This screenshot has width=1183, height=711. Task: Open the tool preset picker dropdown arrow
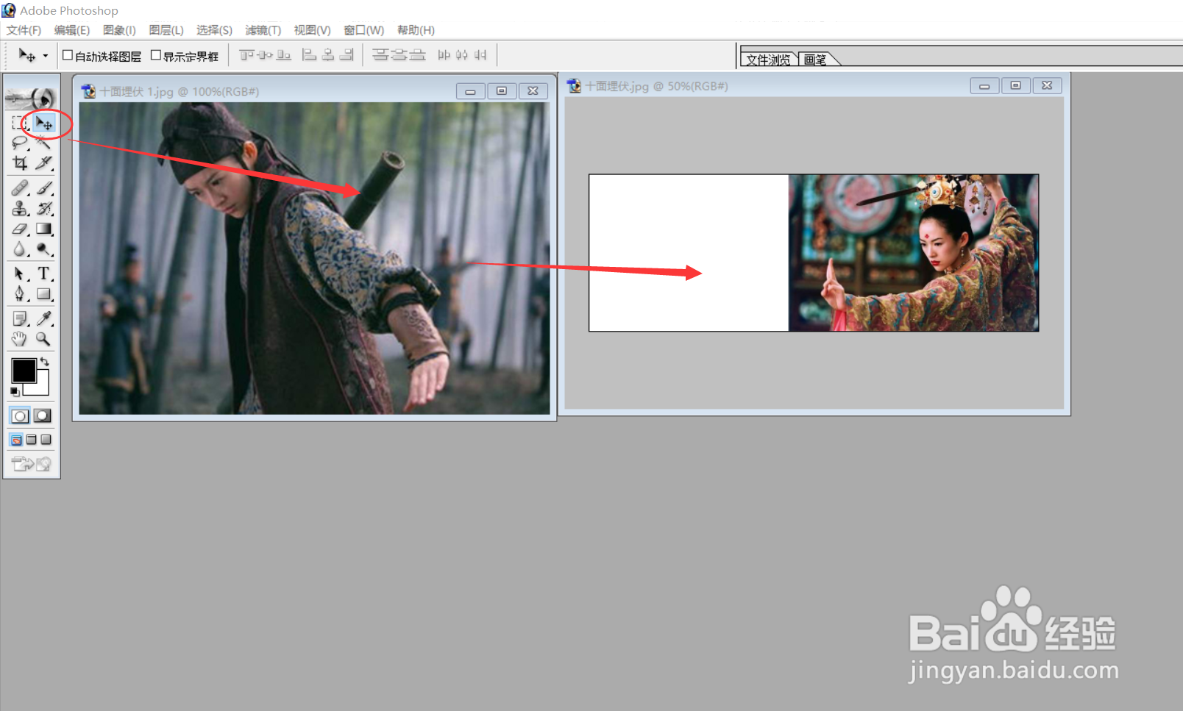(x=45, y=56)
